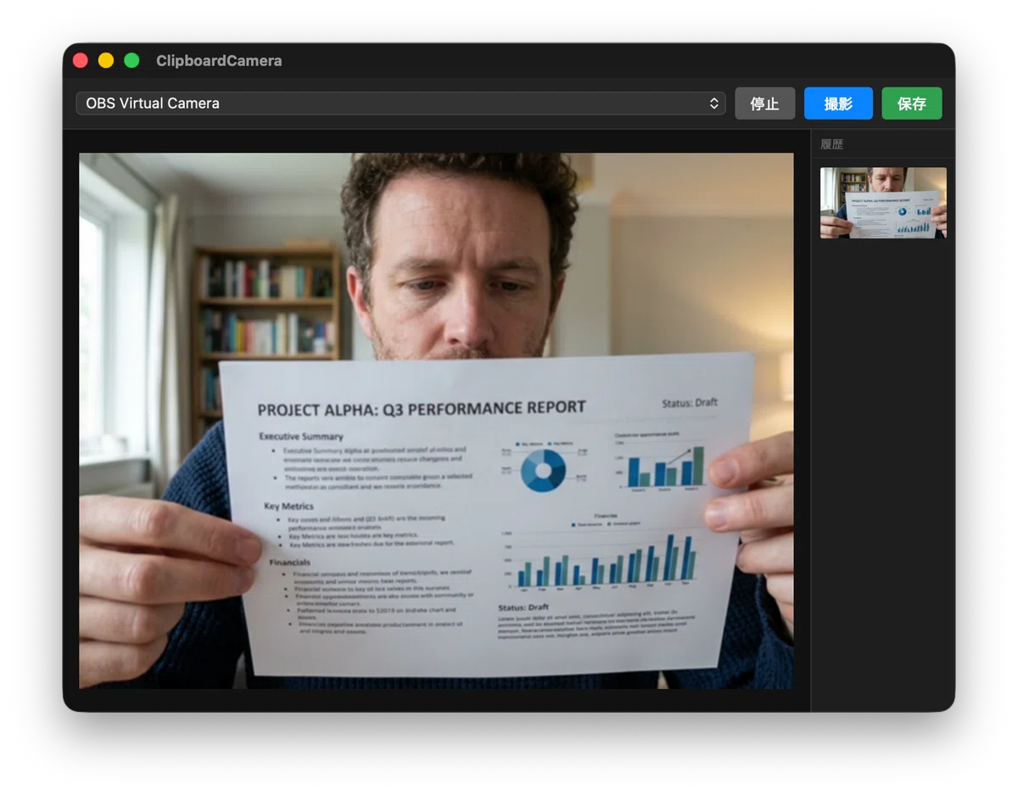
Task: Zoom the window using the green button
Action: 131,61
